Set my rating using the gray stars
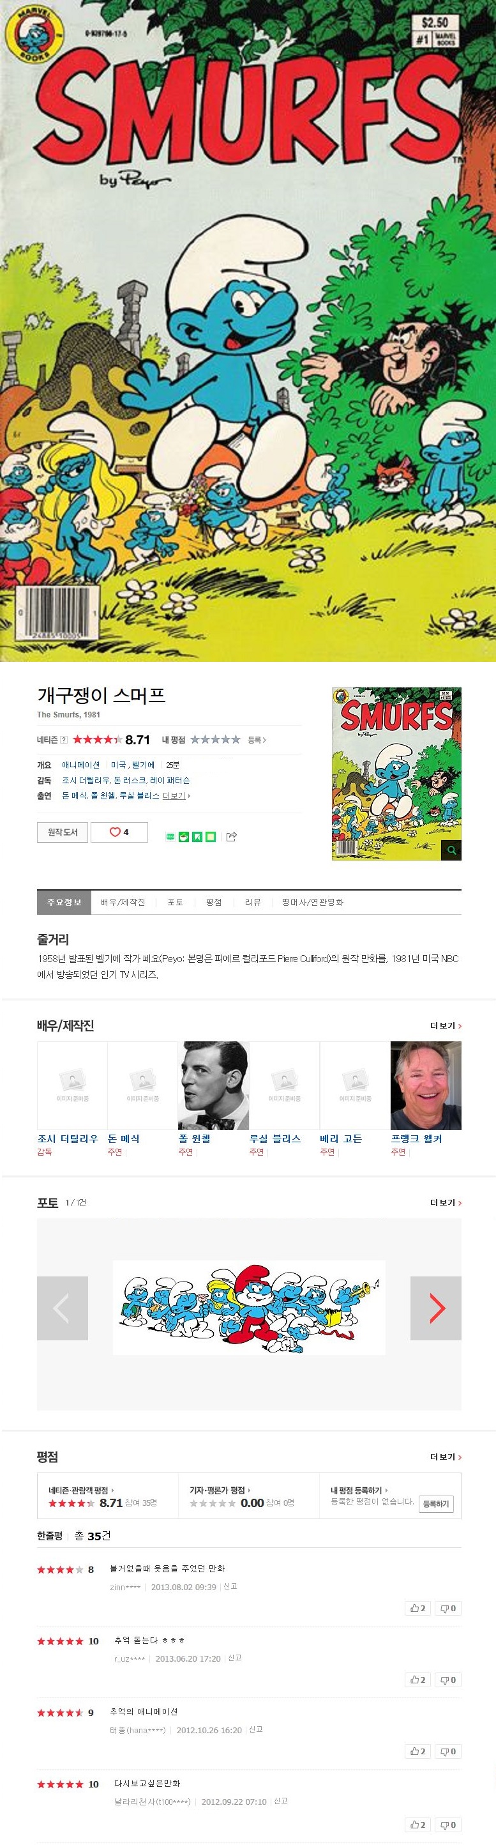The image size is (496, 1845). [214, 740]
